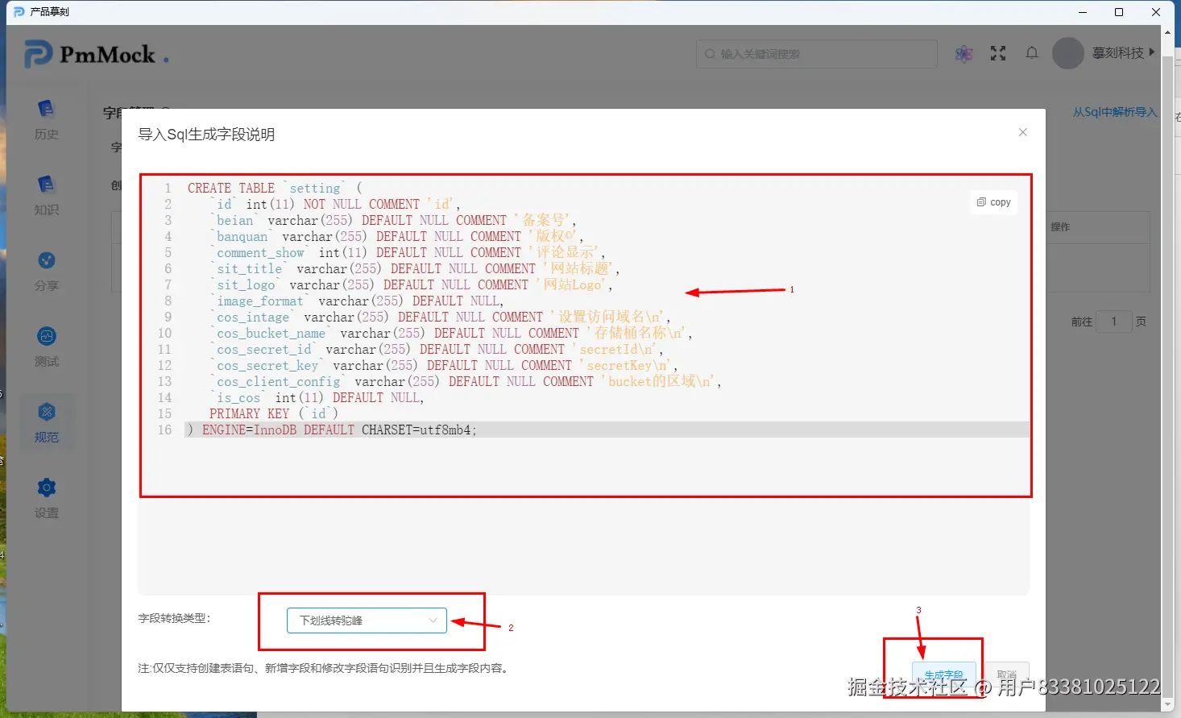Screen dimensions: 1181x718
Task: Click the cos_bucket_name line in editor
Action: (x=451, y=333)
